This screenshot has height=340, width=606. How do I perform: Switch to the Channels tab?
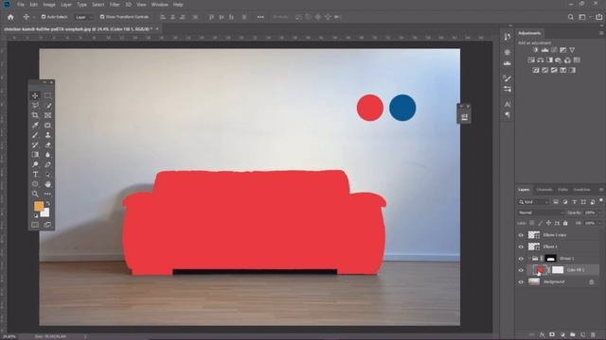[544, 190]
